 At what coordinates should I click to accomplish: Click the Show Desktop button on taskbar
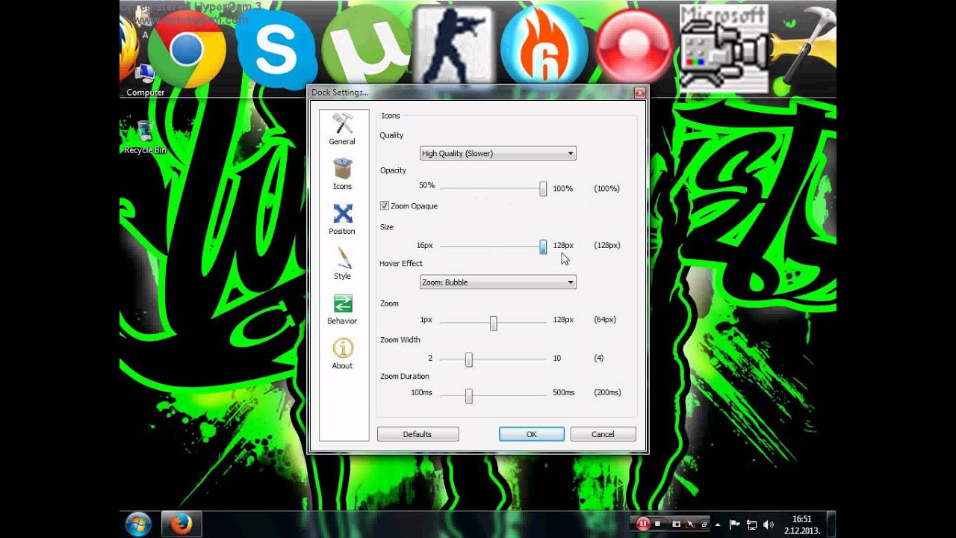click(831, 524)
